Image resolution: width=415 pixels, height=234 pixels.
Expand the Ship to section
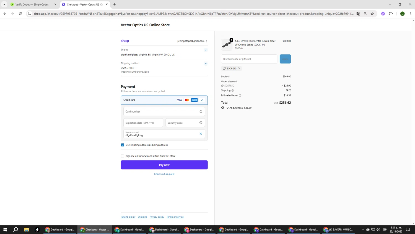tap(206, 50)
